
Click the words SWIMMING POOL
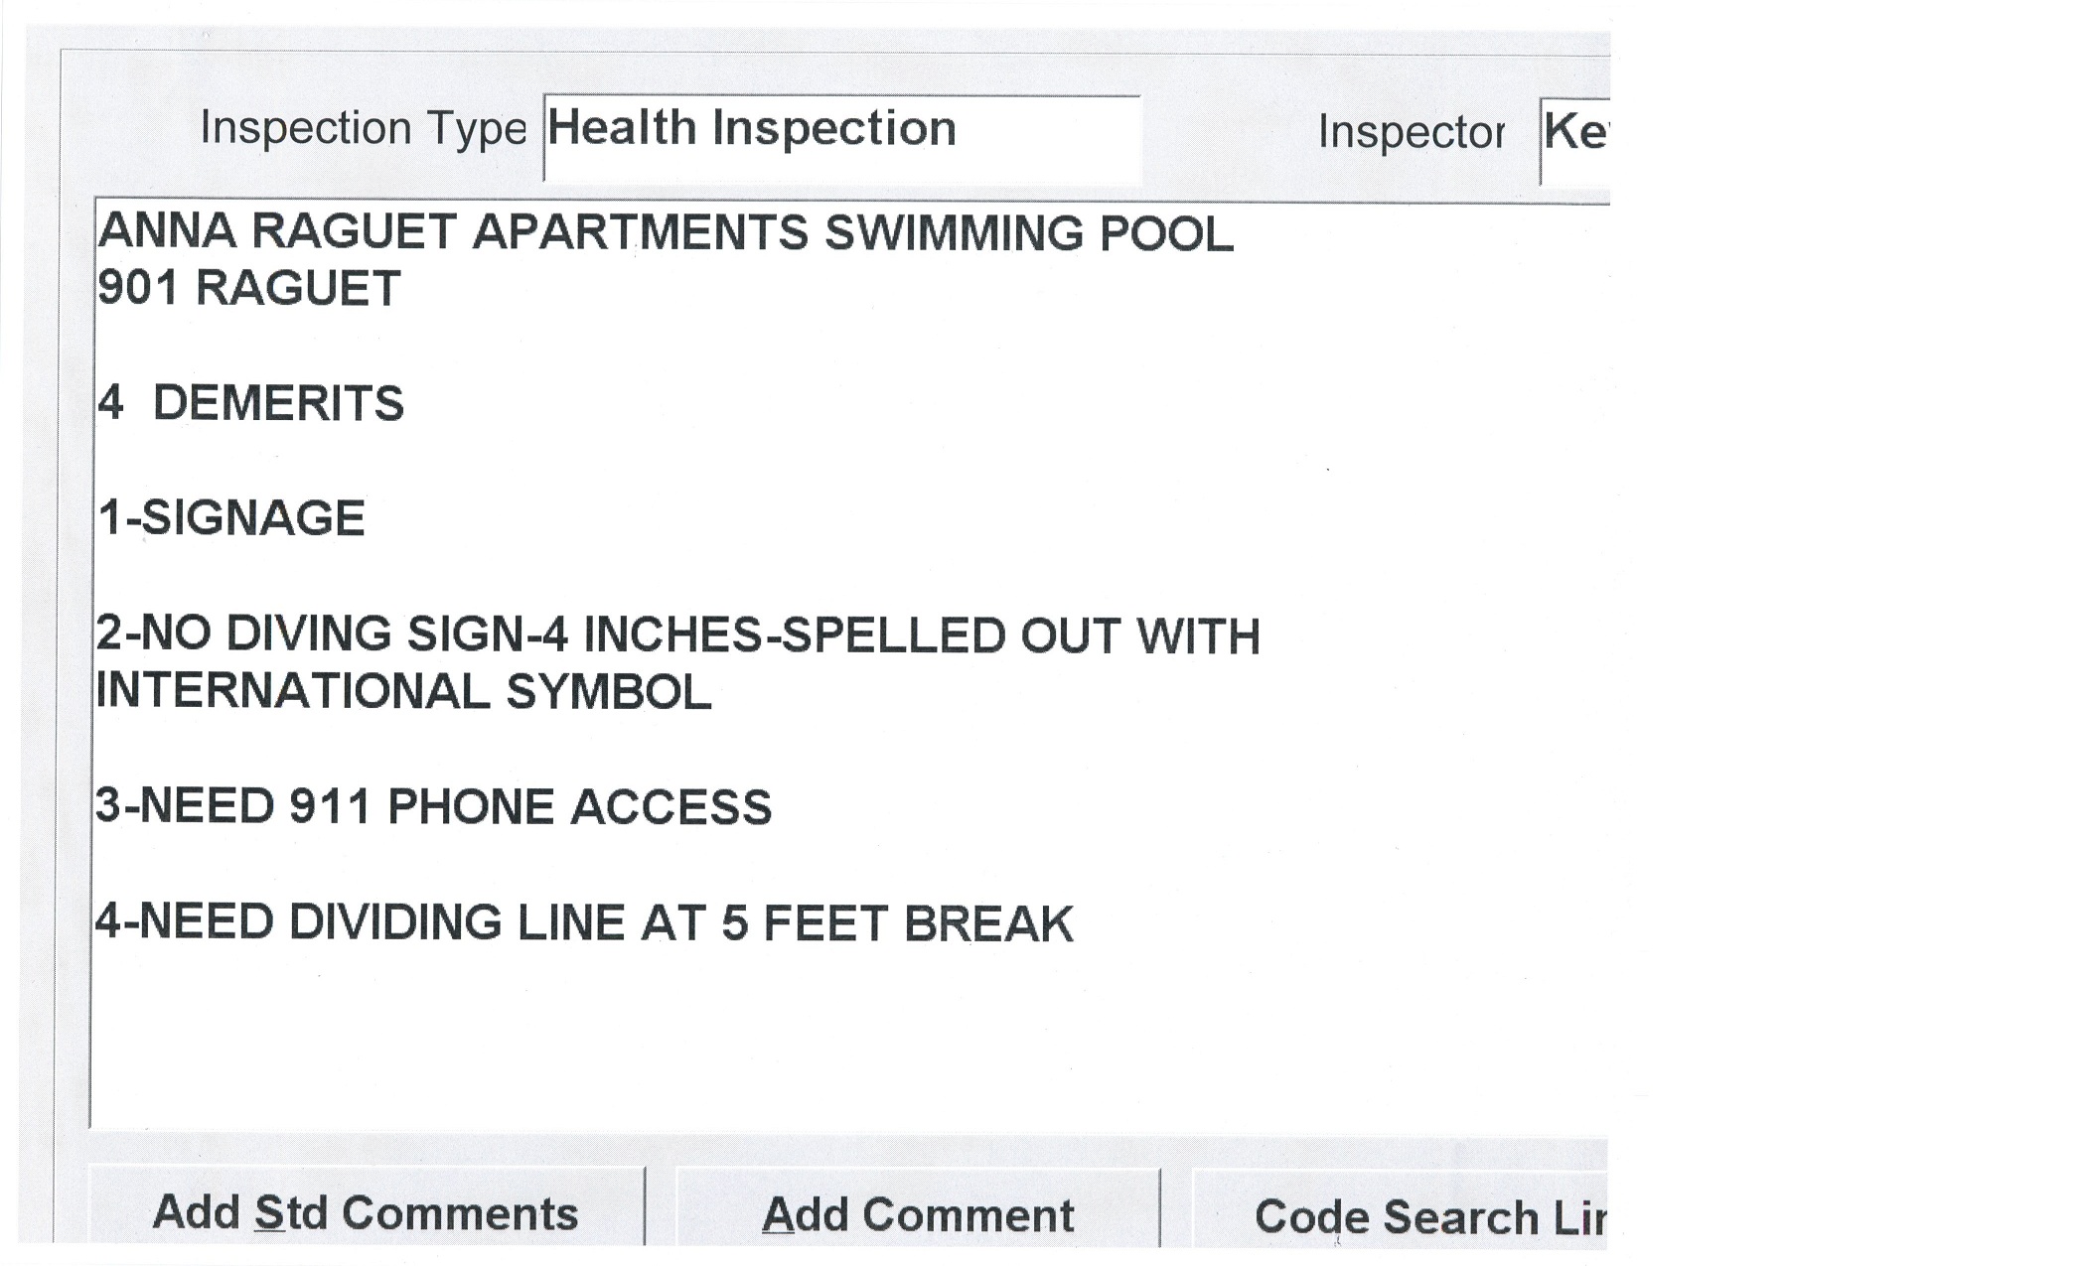click(1028, 233)
